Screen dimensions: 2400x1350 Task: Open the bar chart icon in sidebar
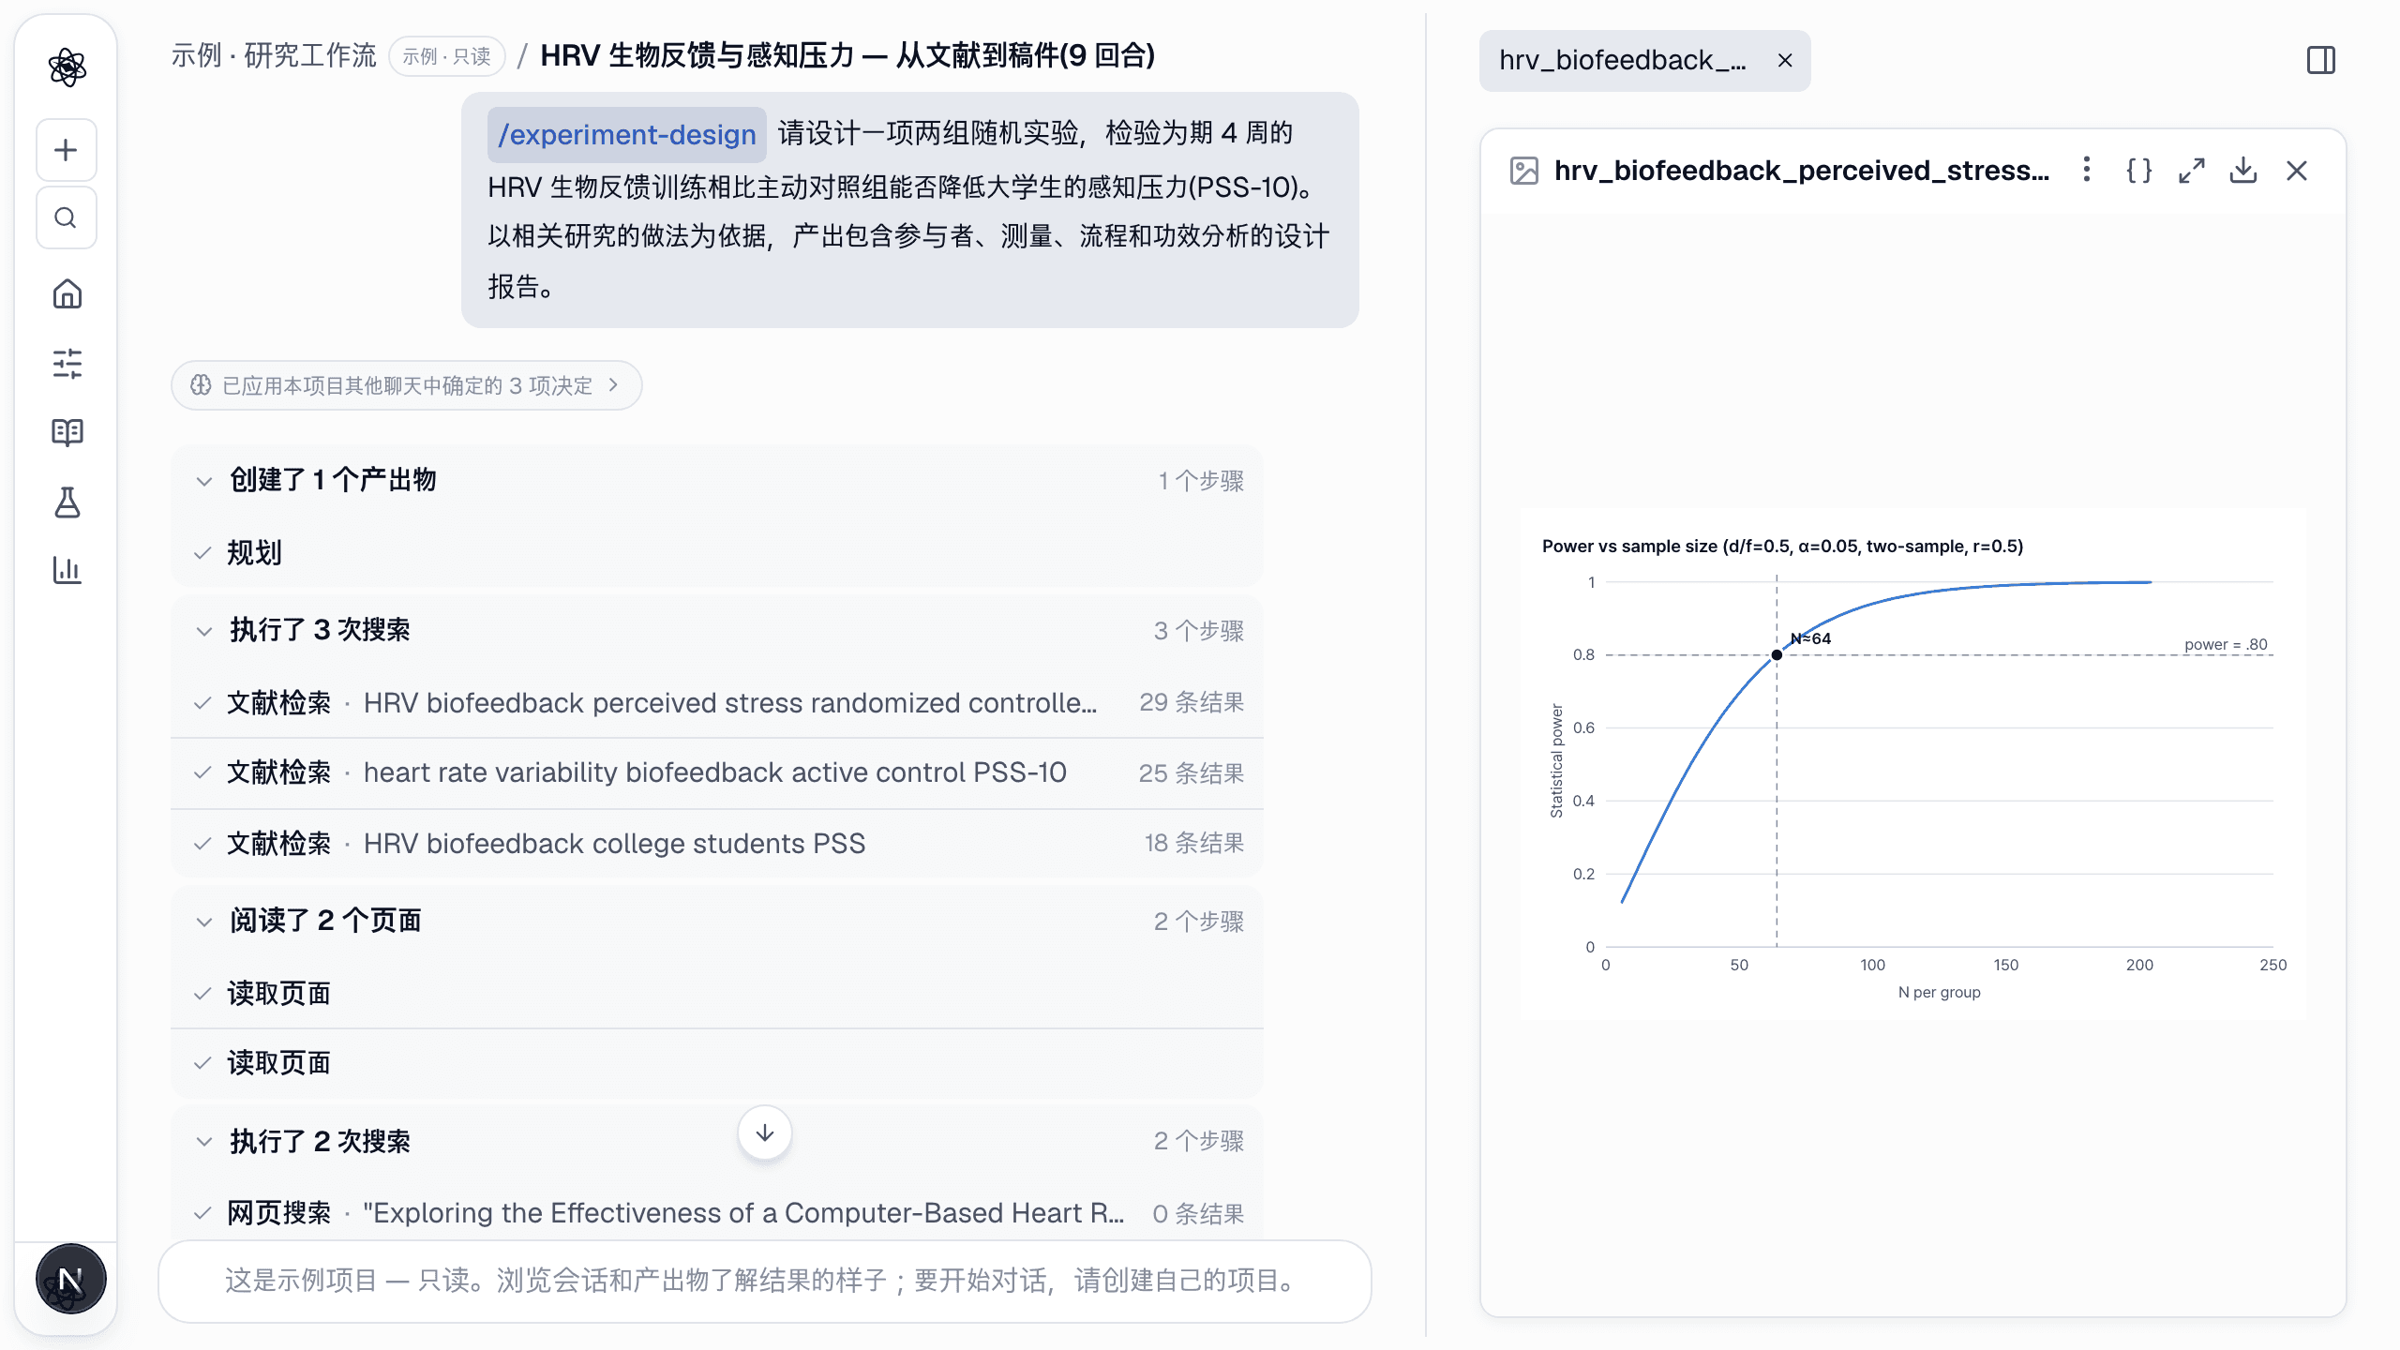tap(67, 570)
